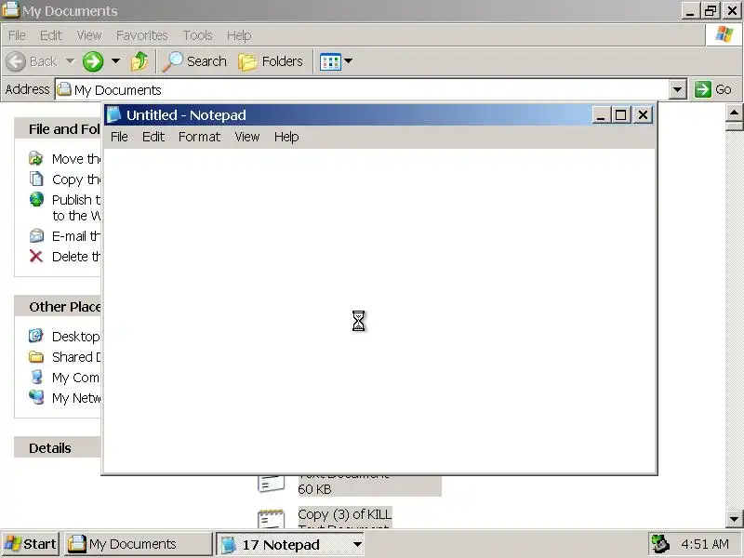Click the Search magnifier toolbar button

[194, 61]
